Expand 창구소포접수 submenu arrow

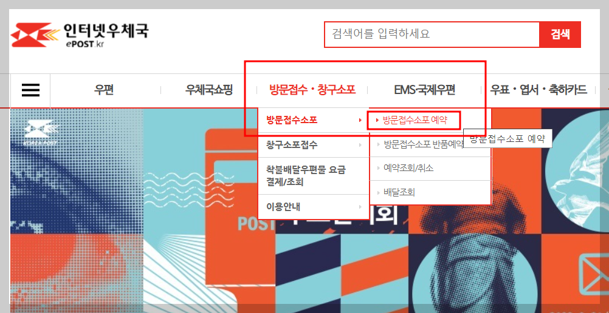360,145
